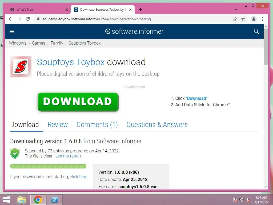Click the Chrome taskbar icon
The width and height of the screenshot is (273, 205).
(x=38, y=200)
